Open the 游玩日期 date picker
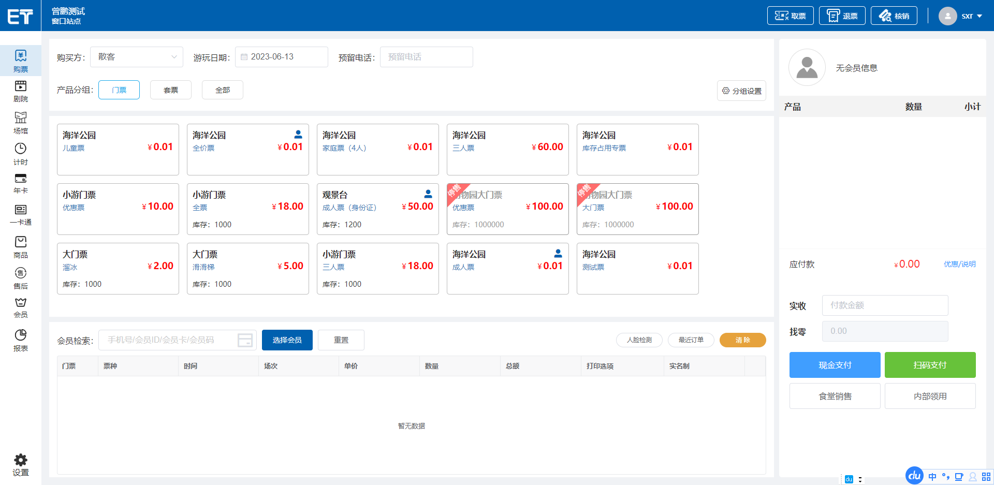 coord(282,57)
